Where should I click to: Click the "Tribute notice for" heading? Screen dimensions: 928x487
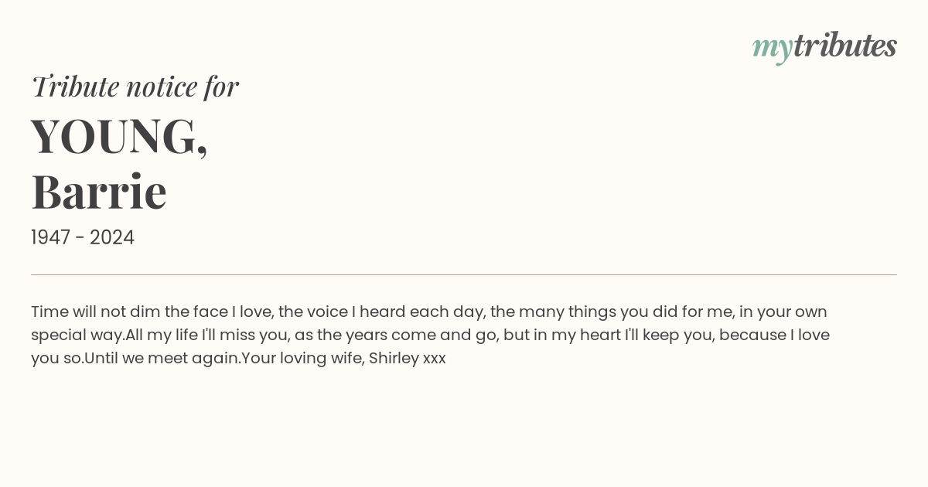coord(135,87)
